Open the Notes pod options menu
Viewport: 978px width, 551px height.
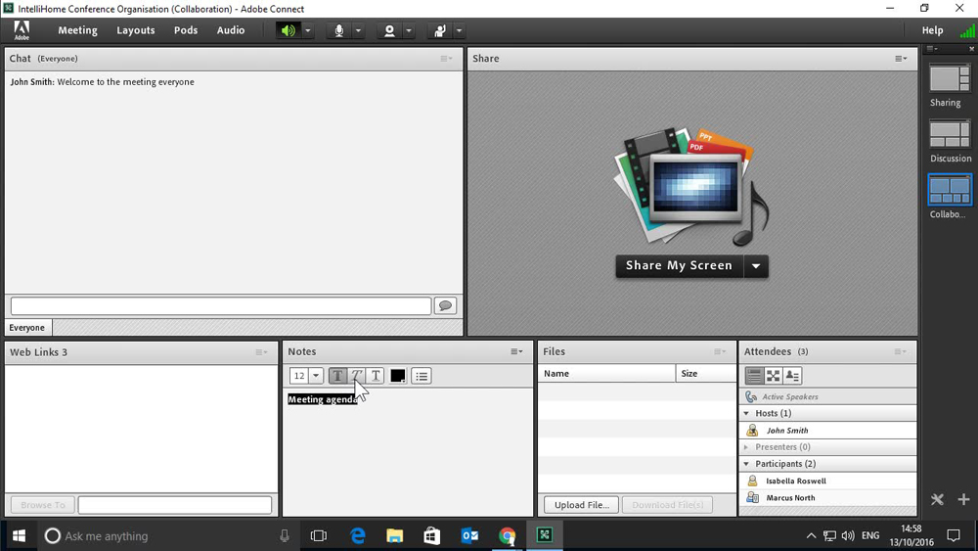[x=516, y=352]
